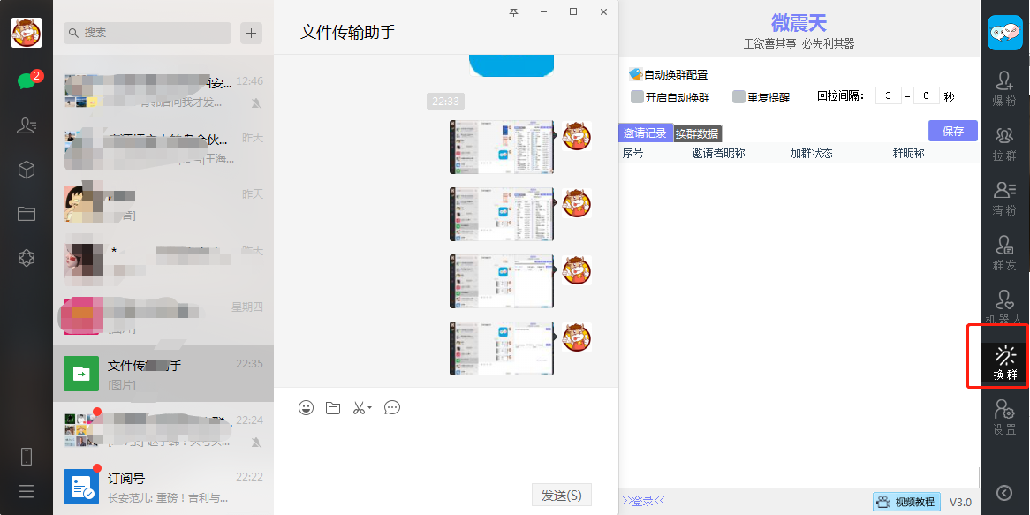The height and width of the screenshot is (515, 1030).
Task: Select the 拉群 tool in right sidebar
Action: [1004, 144]
